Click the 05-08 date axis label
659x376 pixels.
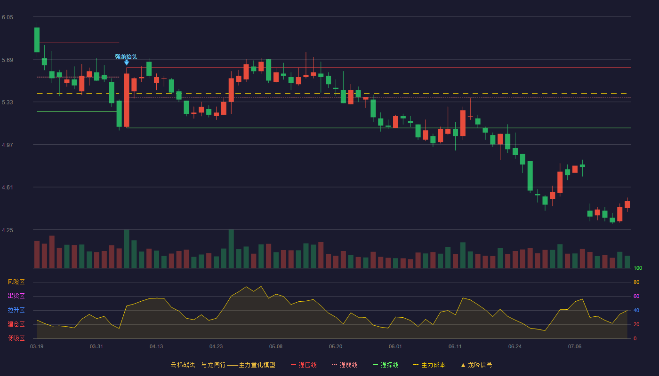point(276,346)
